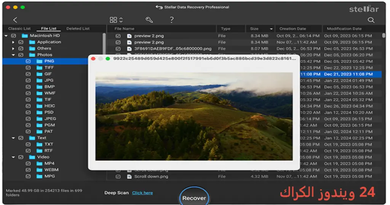Open the Deep Scan Click here link
Screen dimensions: 390x205
(142, 193)
